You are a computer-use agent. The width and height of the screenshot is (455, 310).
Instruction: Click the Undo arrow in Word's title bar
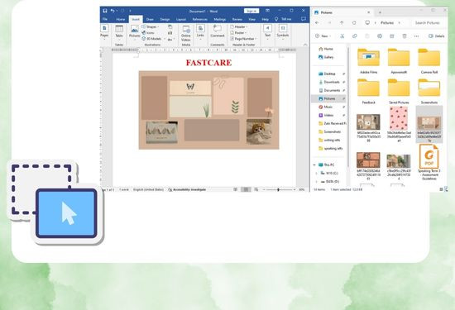113,11
